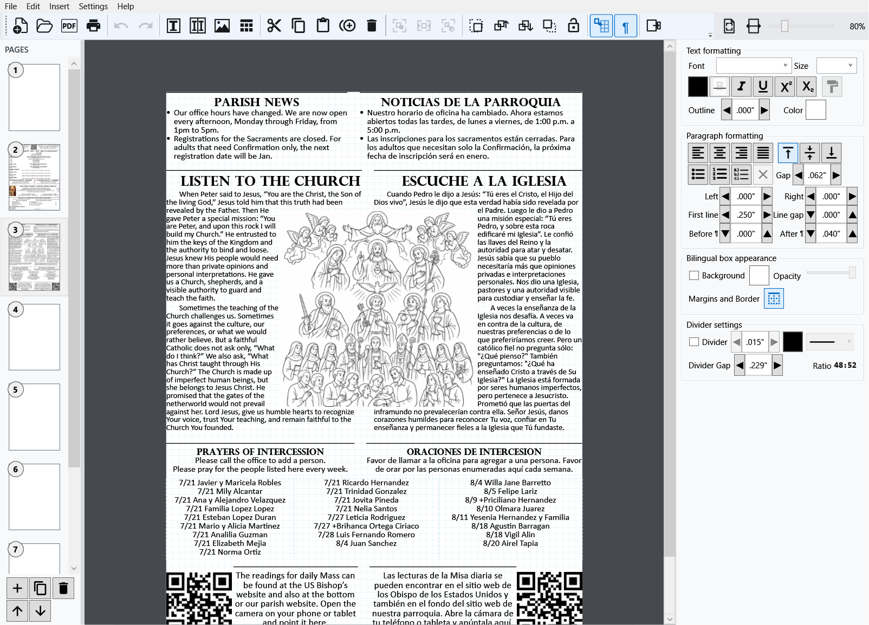Open the Insert menu
The width and height of the screenshot is (869, 625).
pyautogui.click(x=59, y=6)
